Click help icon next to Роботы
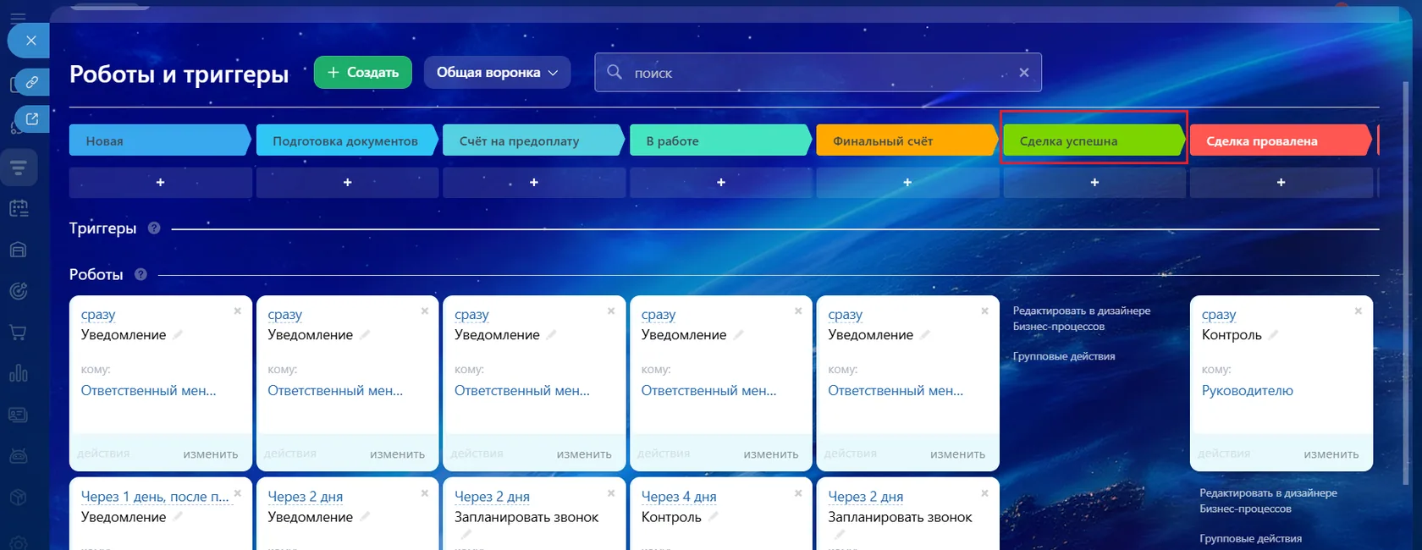The image size is (1422, 550). coord(141,274)
